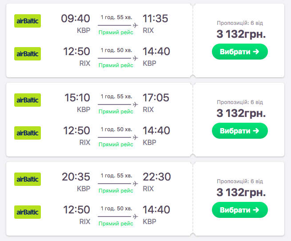The height and width of the screenshot is (241, 291).
Task: Click Прямий рейс label under the 09:40 flight
Action: click(x=116, y=32)
